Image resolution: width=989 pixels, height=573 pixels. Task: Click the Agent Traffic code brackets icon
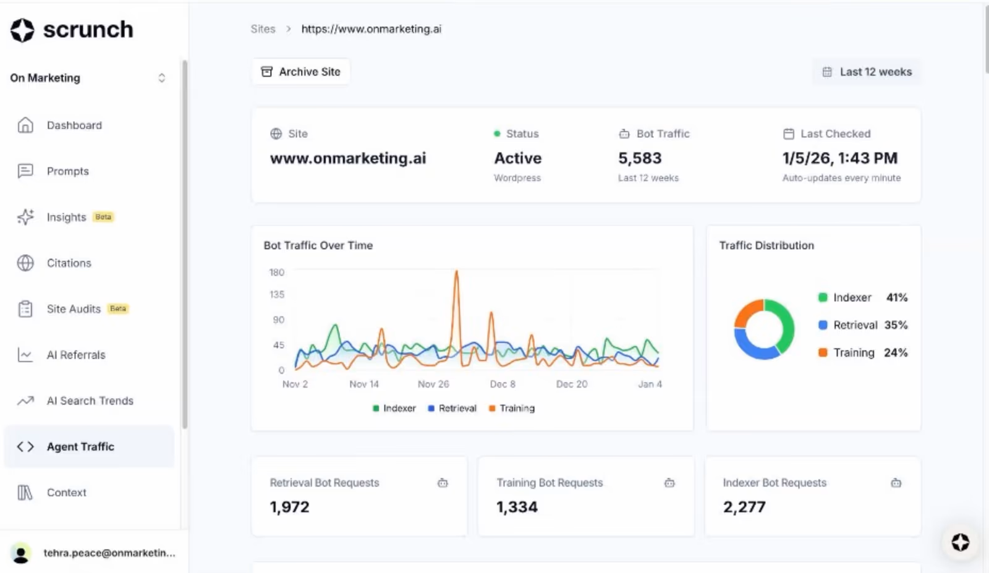click(25, 446)
